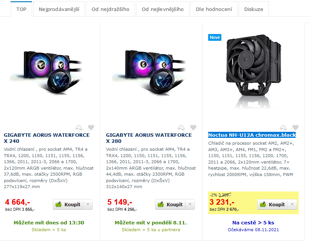Screen dimensions: 310x241
Task: Click Koupit for Noctua NH-U12A chromax.black
Action: coord(272,204)
